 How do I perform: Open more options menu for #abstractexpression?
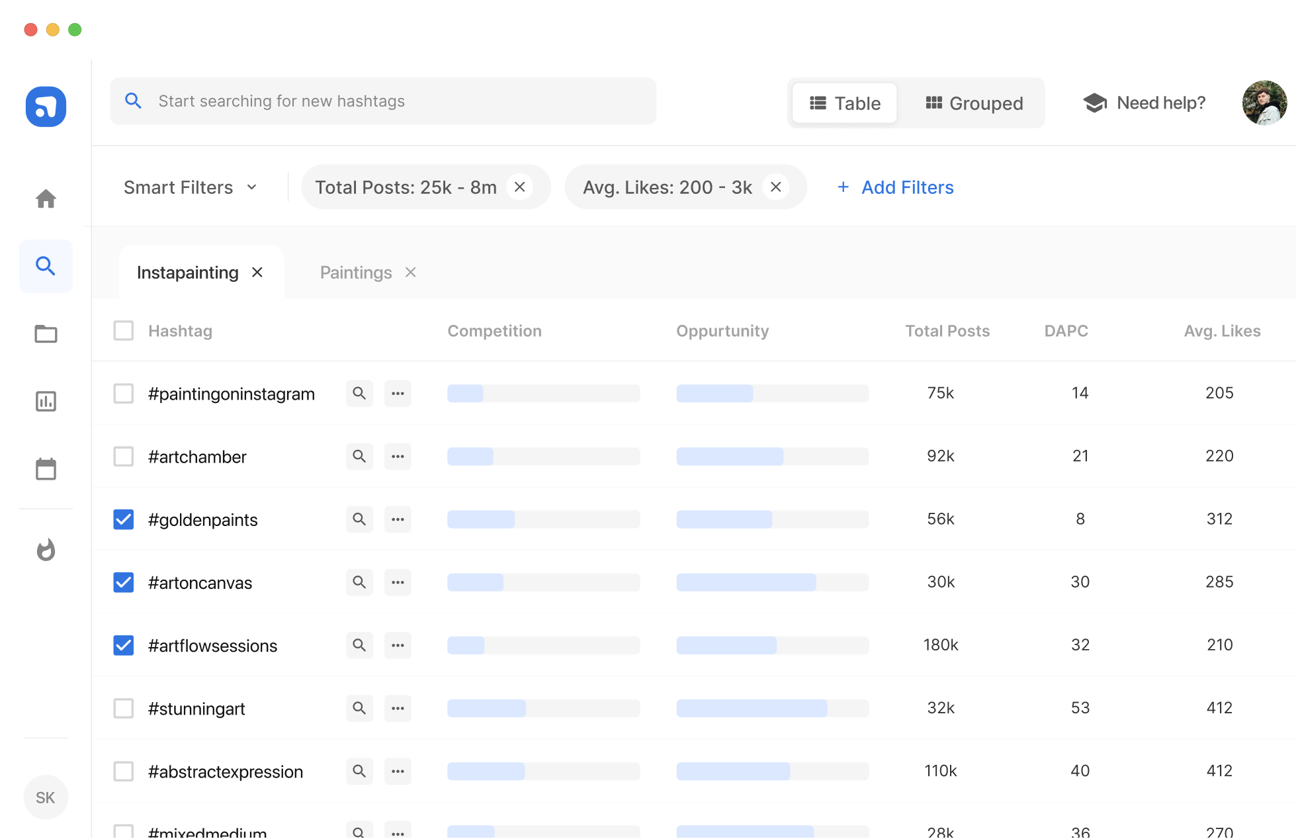pyautogui.click(x=398, y=771)
